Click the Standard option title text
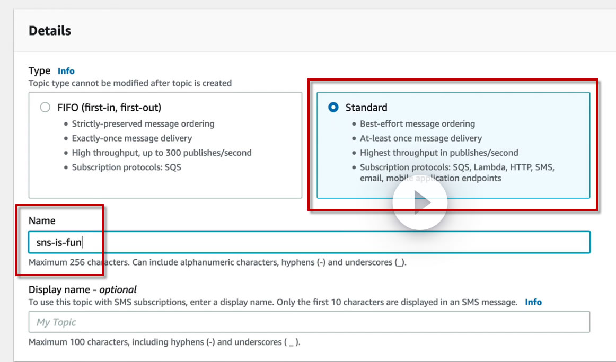Viewport: 616px width, 362px height. (x=366, y=108)
